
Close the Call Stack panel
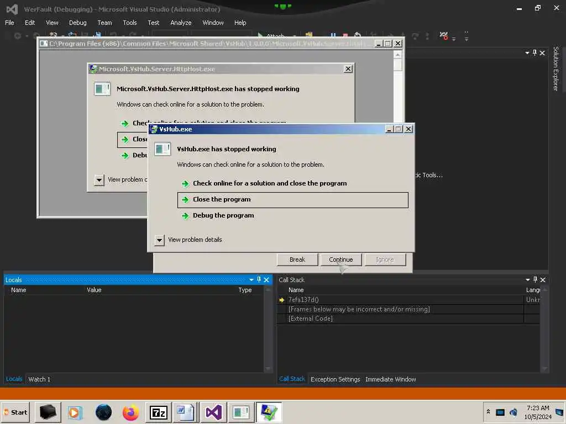[x=543, y=280]
